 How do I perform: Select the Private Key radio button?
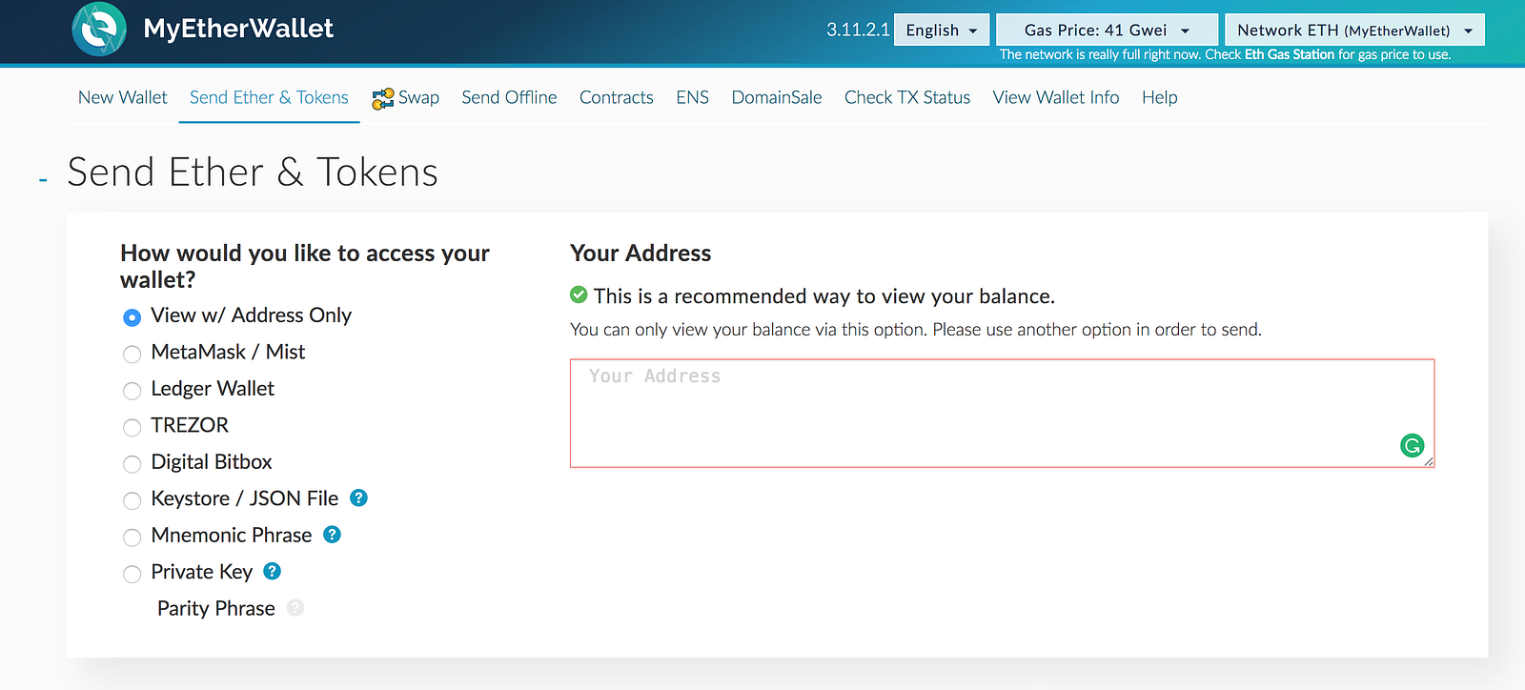pos(132,574)
